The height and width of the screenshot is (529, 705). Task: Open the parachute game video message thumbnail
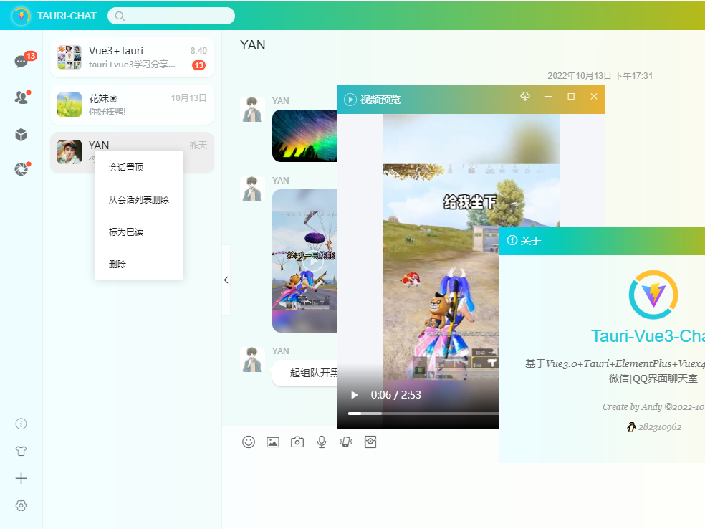pos(304,261)
